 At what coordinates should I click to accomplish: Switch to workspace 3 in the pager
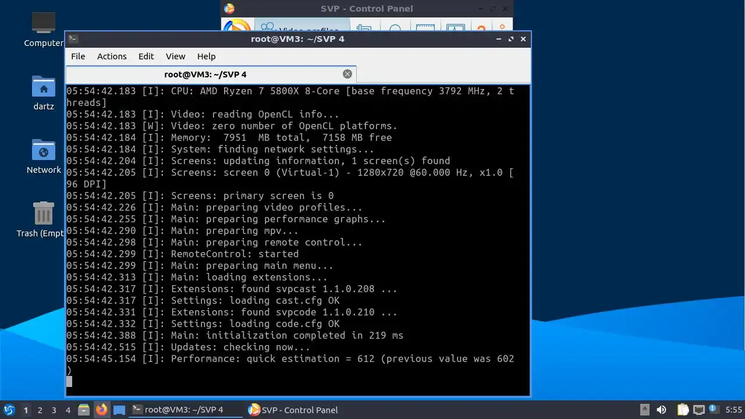coord(54,410)
